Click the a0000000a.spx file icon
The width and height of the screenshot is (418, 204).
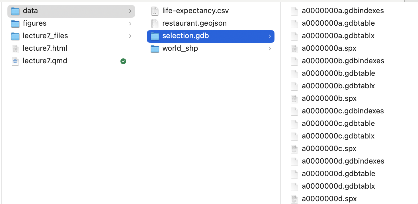click(294, 49)
